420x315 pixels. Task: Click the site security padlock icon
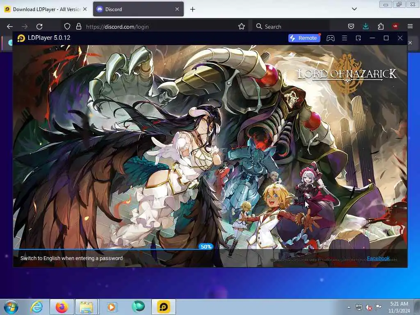pyautogui.click(x=78, y=26)
